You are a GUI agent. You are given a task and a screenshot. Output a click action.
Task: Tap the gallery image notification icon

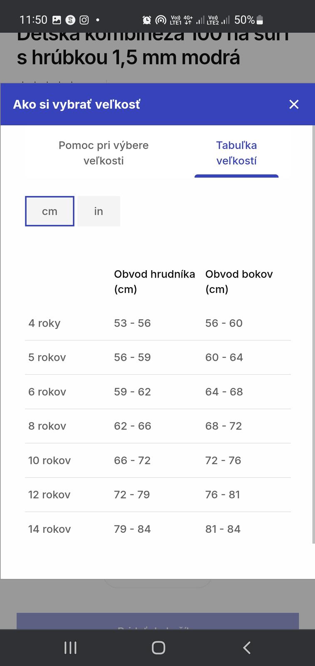click(x=57, y=20)
